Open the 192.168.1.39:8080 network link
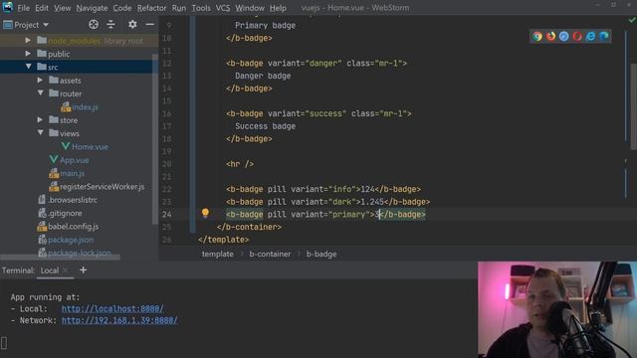The image size is (637, 358). click(x=119, y=320)
